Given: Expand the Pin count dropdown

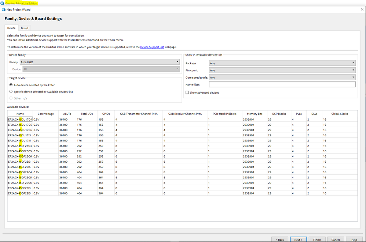Looking at the screenshot, I should (282, 70).
